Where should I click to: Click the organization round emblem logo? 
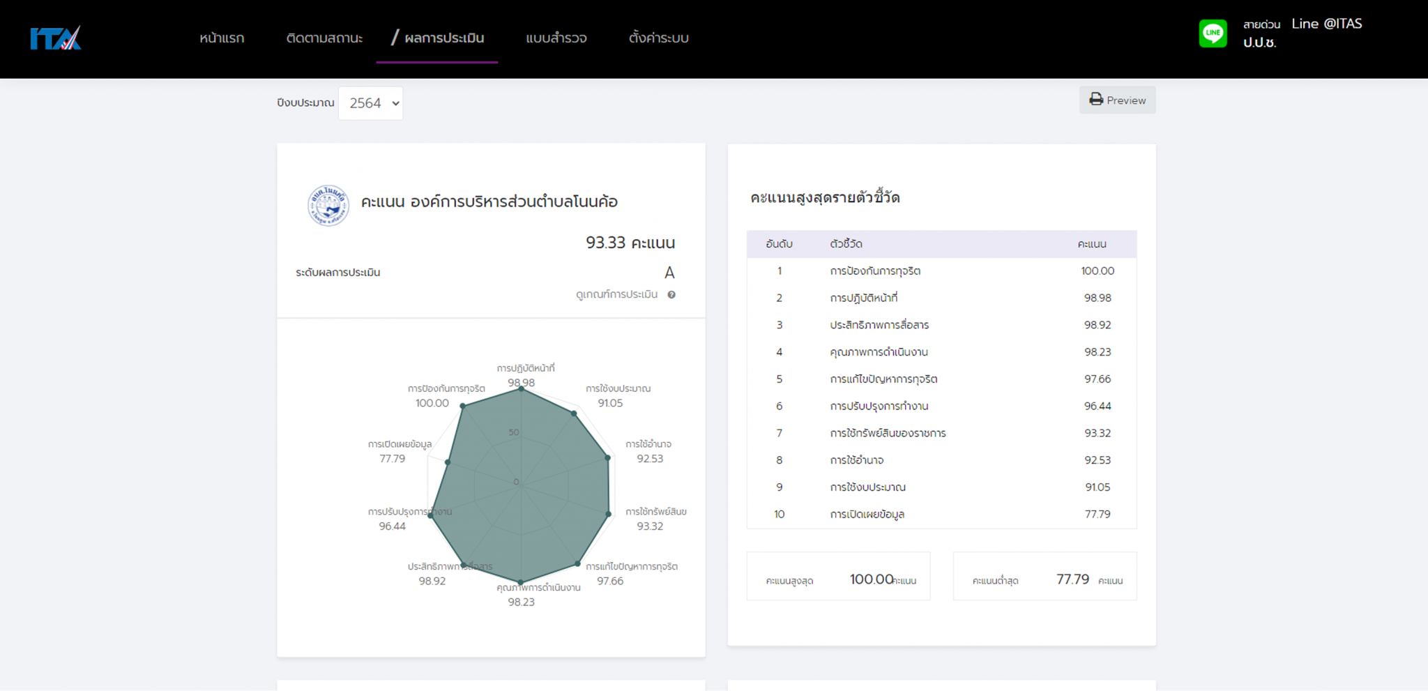[328, 205]
